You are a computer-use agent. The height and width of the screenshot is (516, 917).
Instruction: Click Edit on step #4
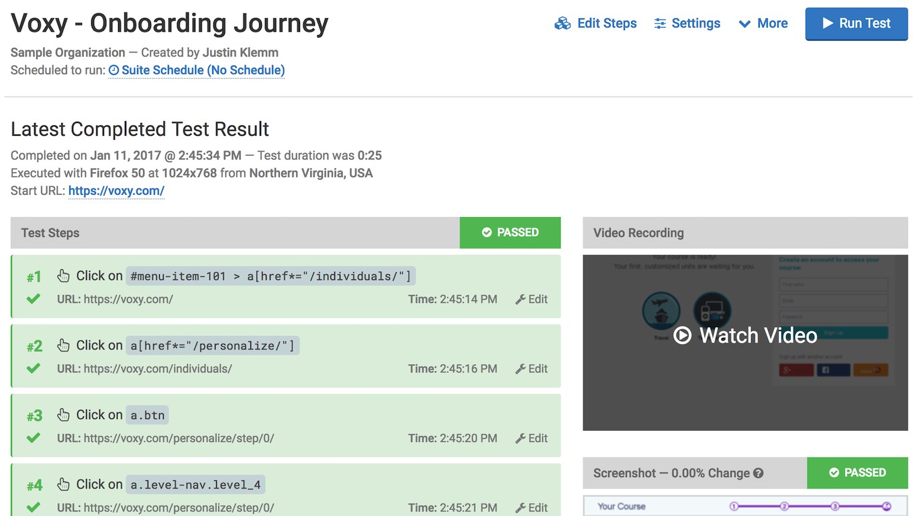[x=532, y=508]
